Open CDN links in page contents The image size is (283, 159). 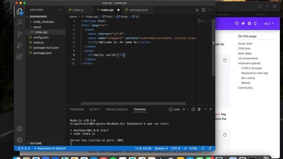(x=244, y=49)
